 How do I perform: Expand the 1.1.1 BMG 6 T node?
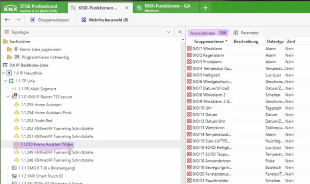point(8,168)
